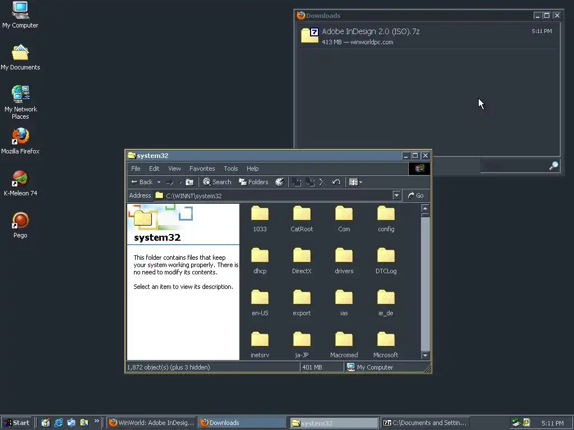Screen dimensions: 574x430
Task: Expand the Address bar dropdown
Action: point(396,195)
